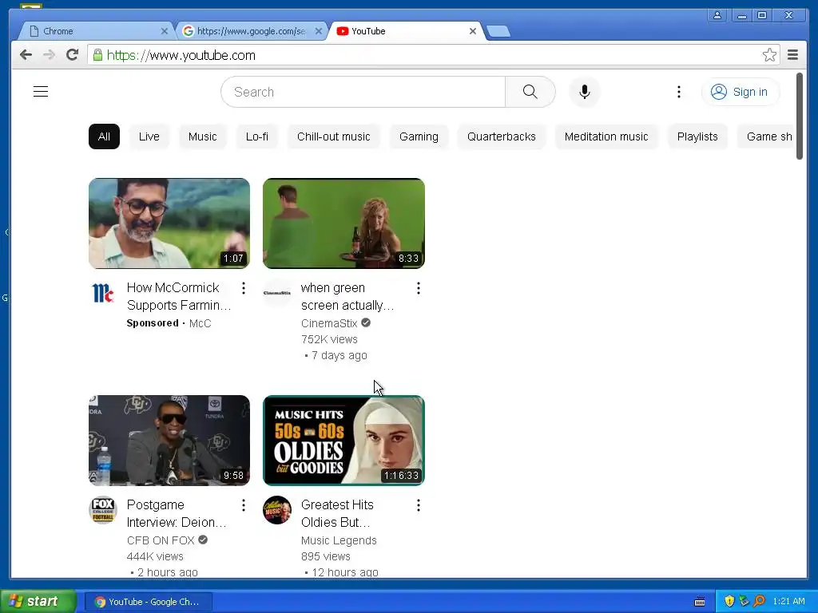Visit the Music Legends channel link
The height and width of the screenshot is (613, 818).
pyautogui.click(x=339, y=540)
